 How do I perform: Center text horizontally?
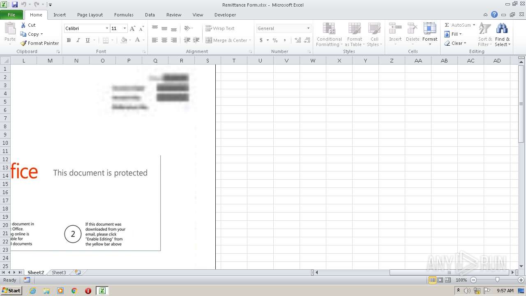tap(164, 40)
